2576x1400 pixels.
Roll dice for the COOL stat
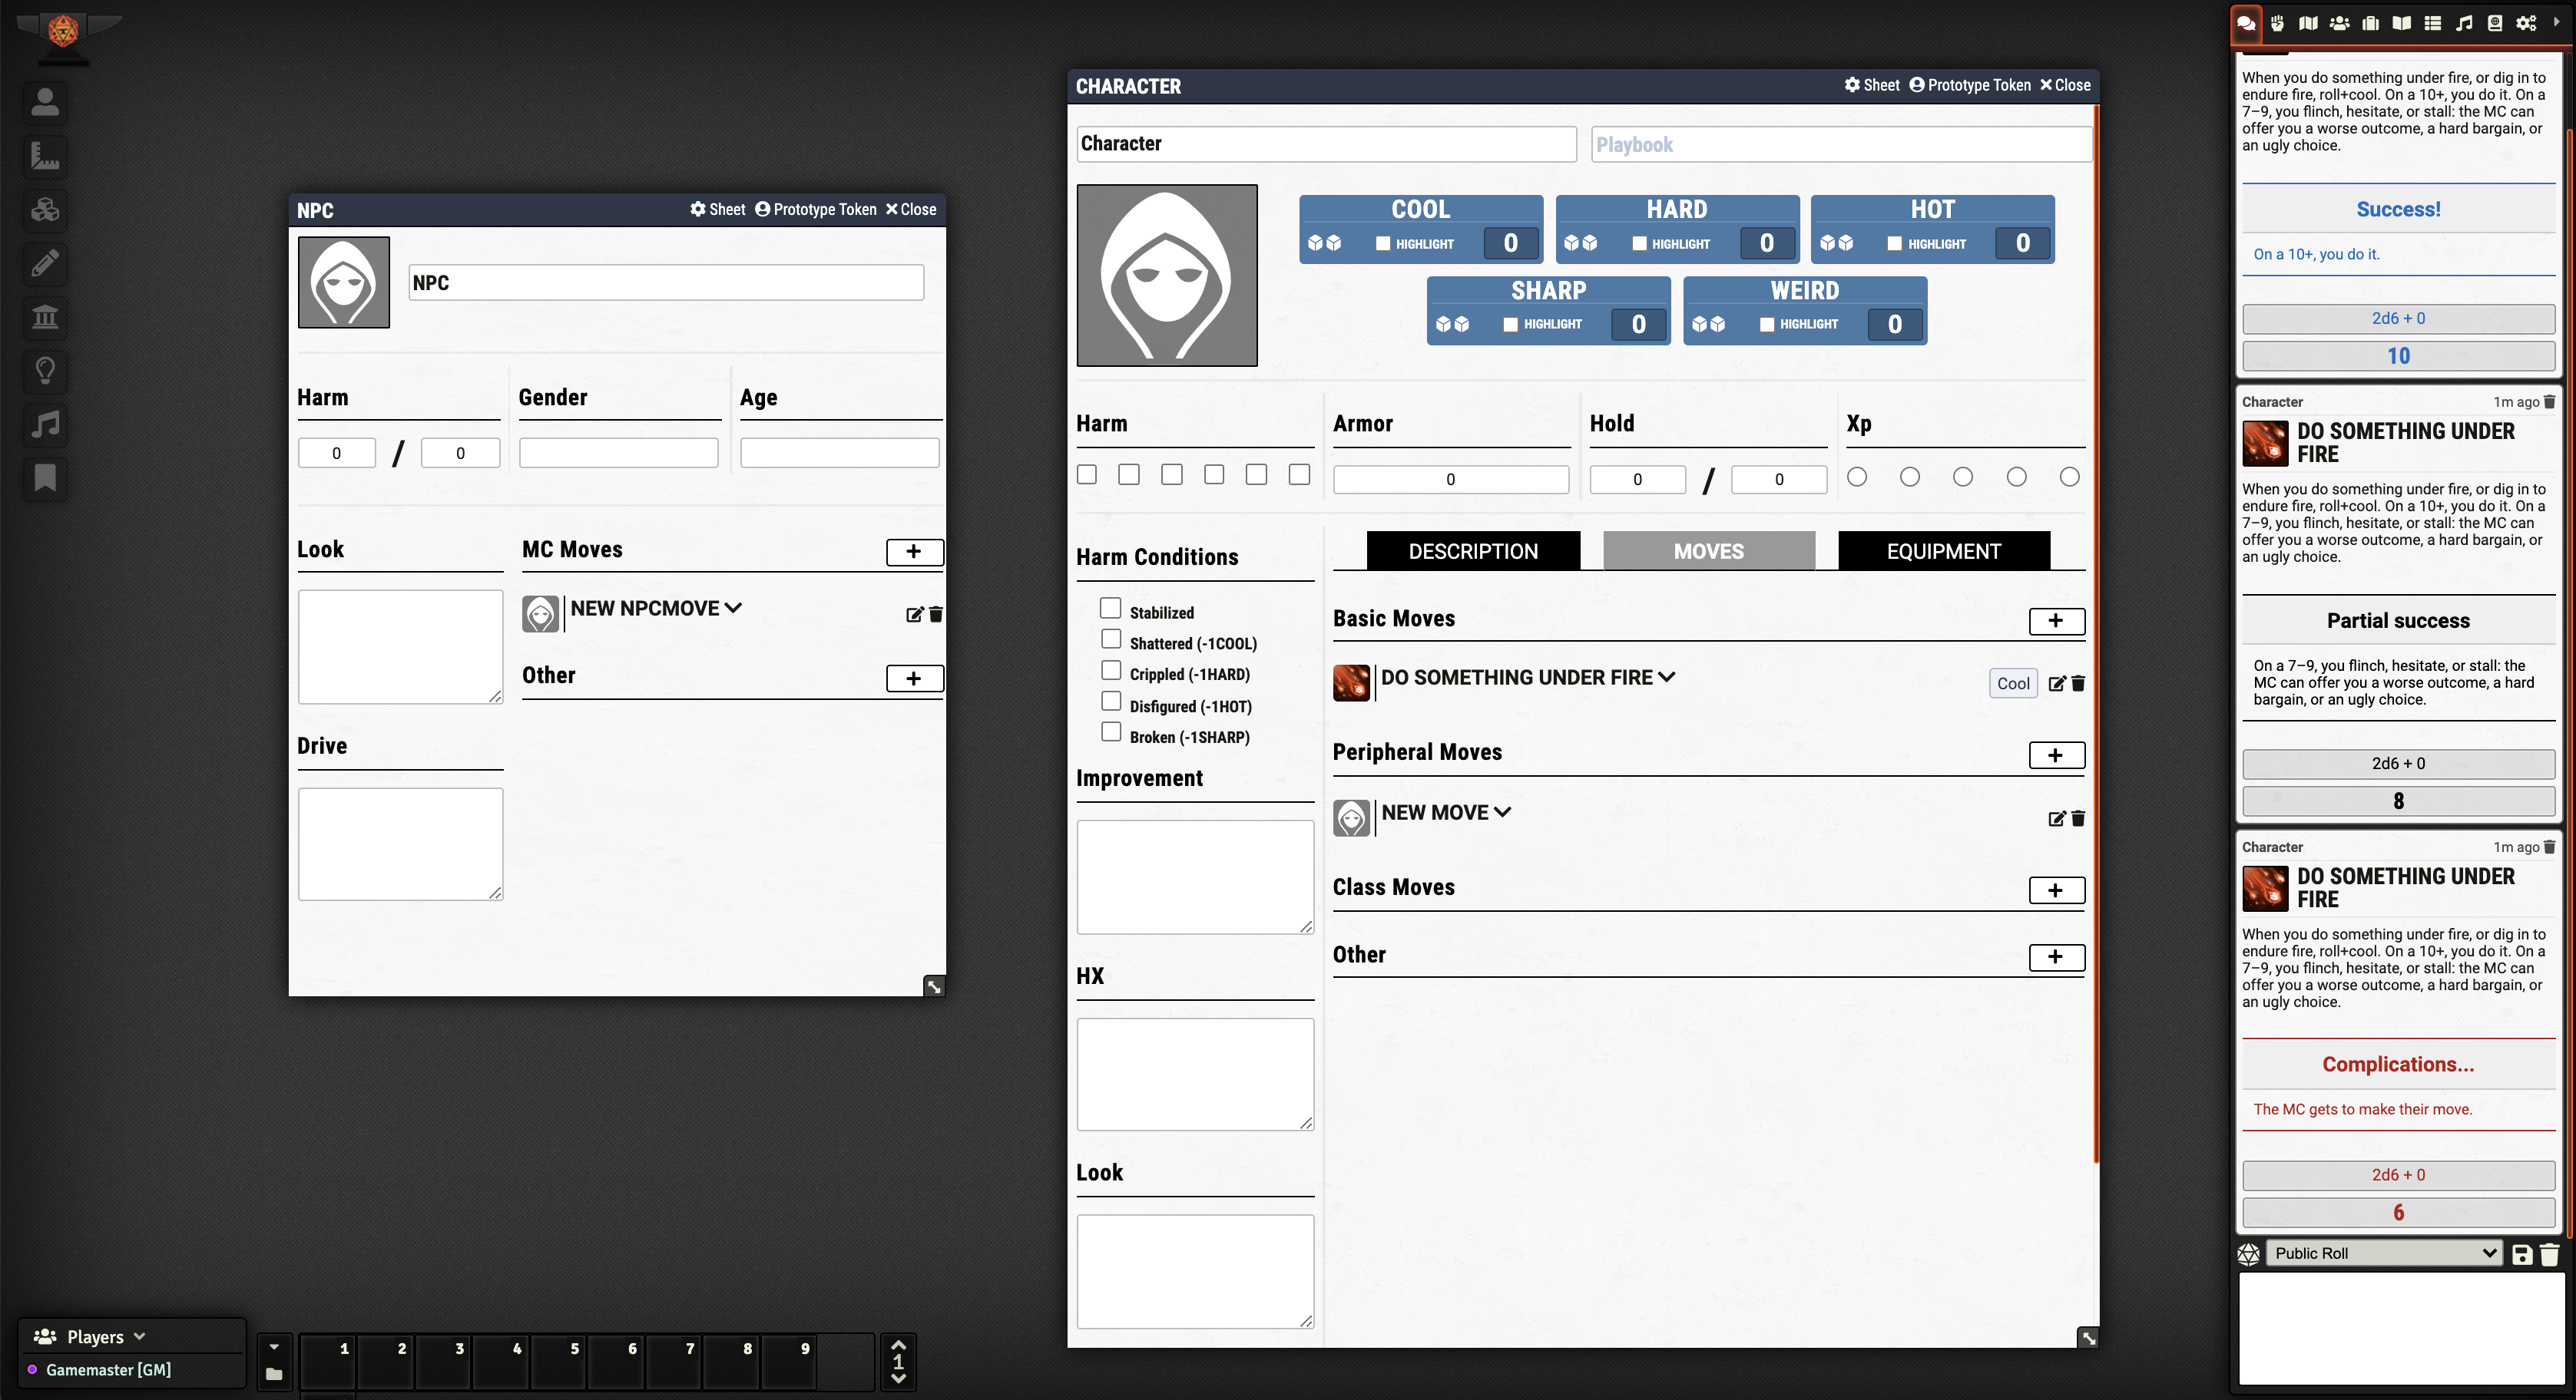point(1324,243)
